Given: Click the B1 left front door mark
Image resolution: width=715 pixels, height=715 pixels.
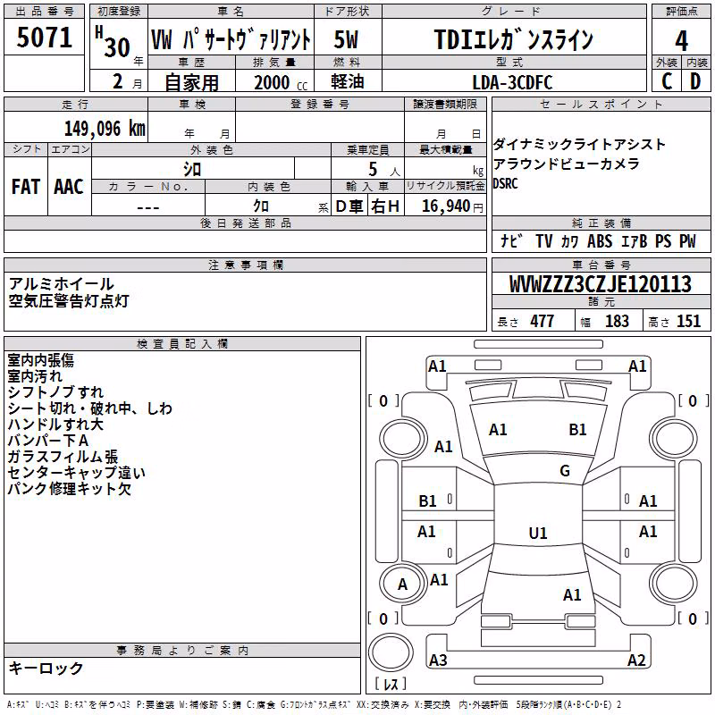Looking at the screenshot, I should 427,501.
